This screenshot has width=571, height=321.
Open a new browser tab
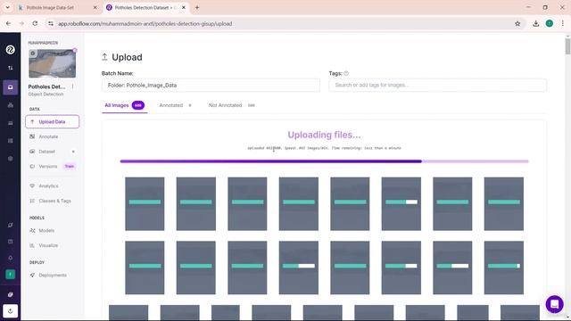[x=197, y=7]
